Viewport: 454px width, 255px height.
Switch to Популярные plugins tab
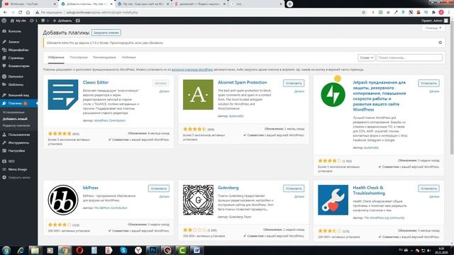(x=79, y=57)
